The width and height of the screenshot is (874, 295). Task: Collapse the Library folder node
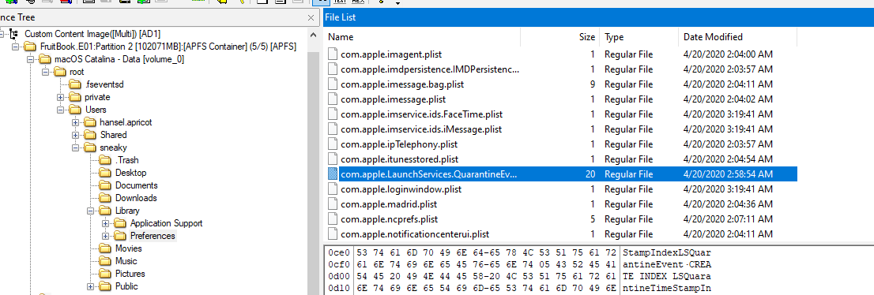click(x=90, y=211)
